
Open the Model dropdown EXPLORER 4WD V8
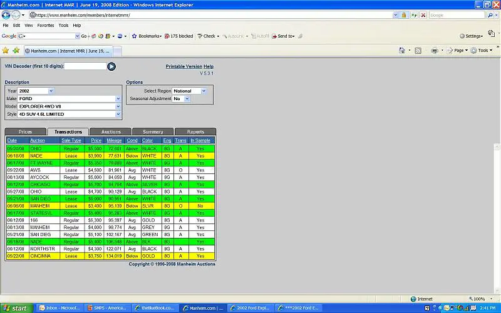[x=118, y=106]
